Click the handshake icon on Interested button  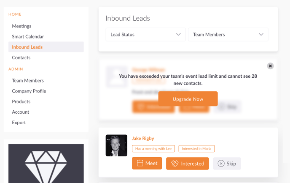[x=175, y=163]
